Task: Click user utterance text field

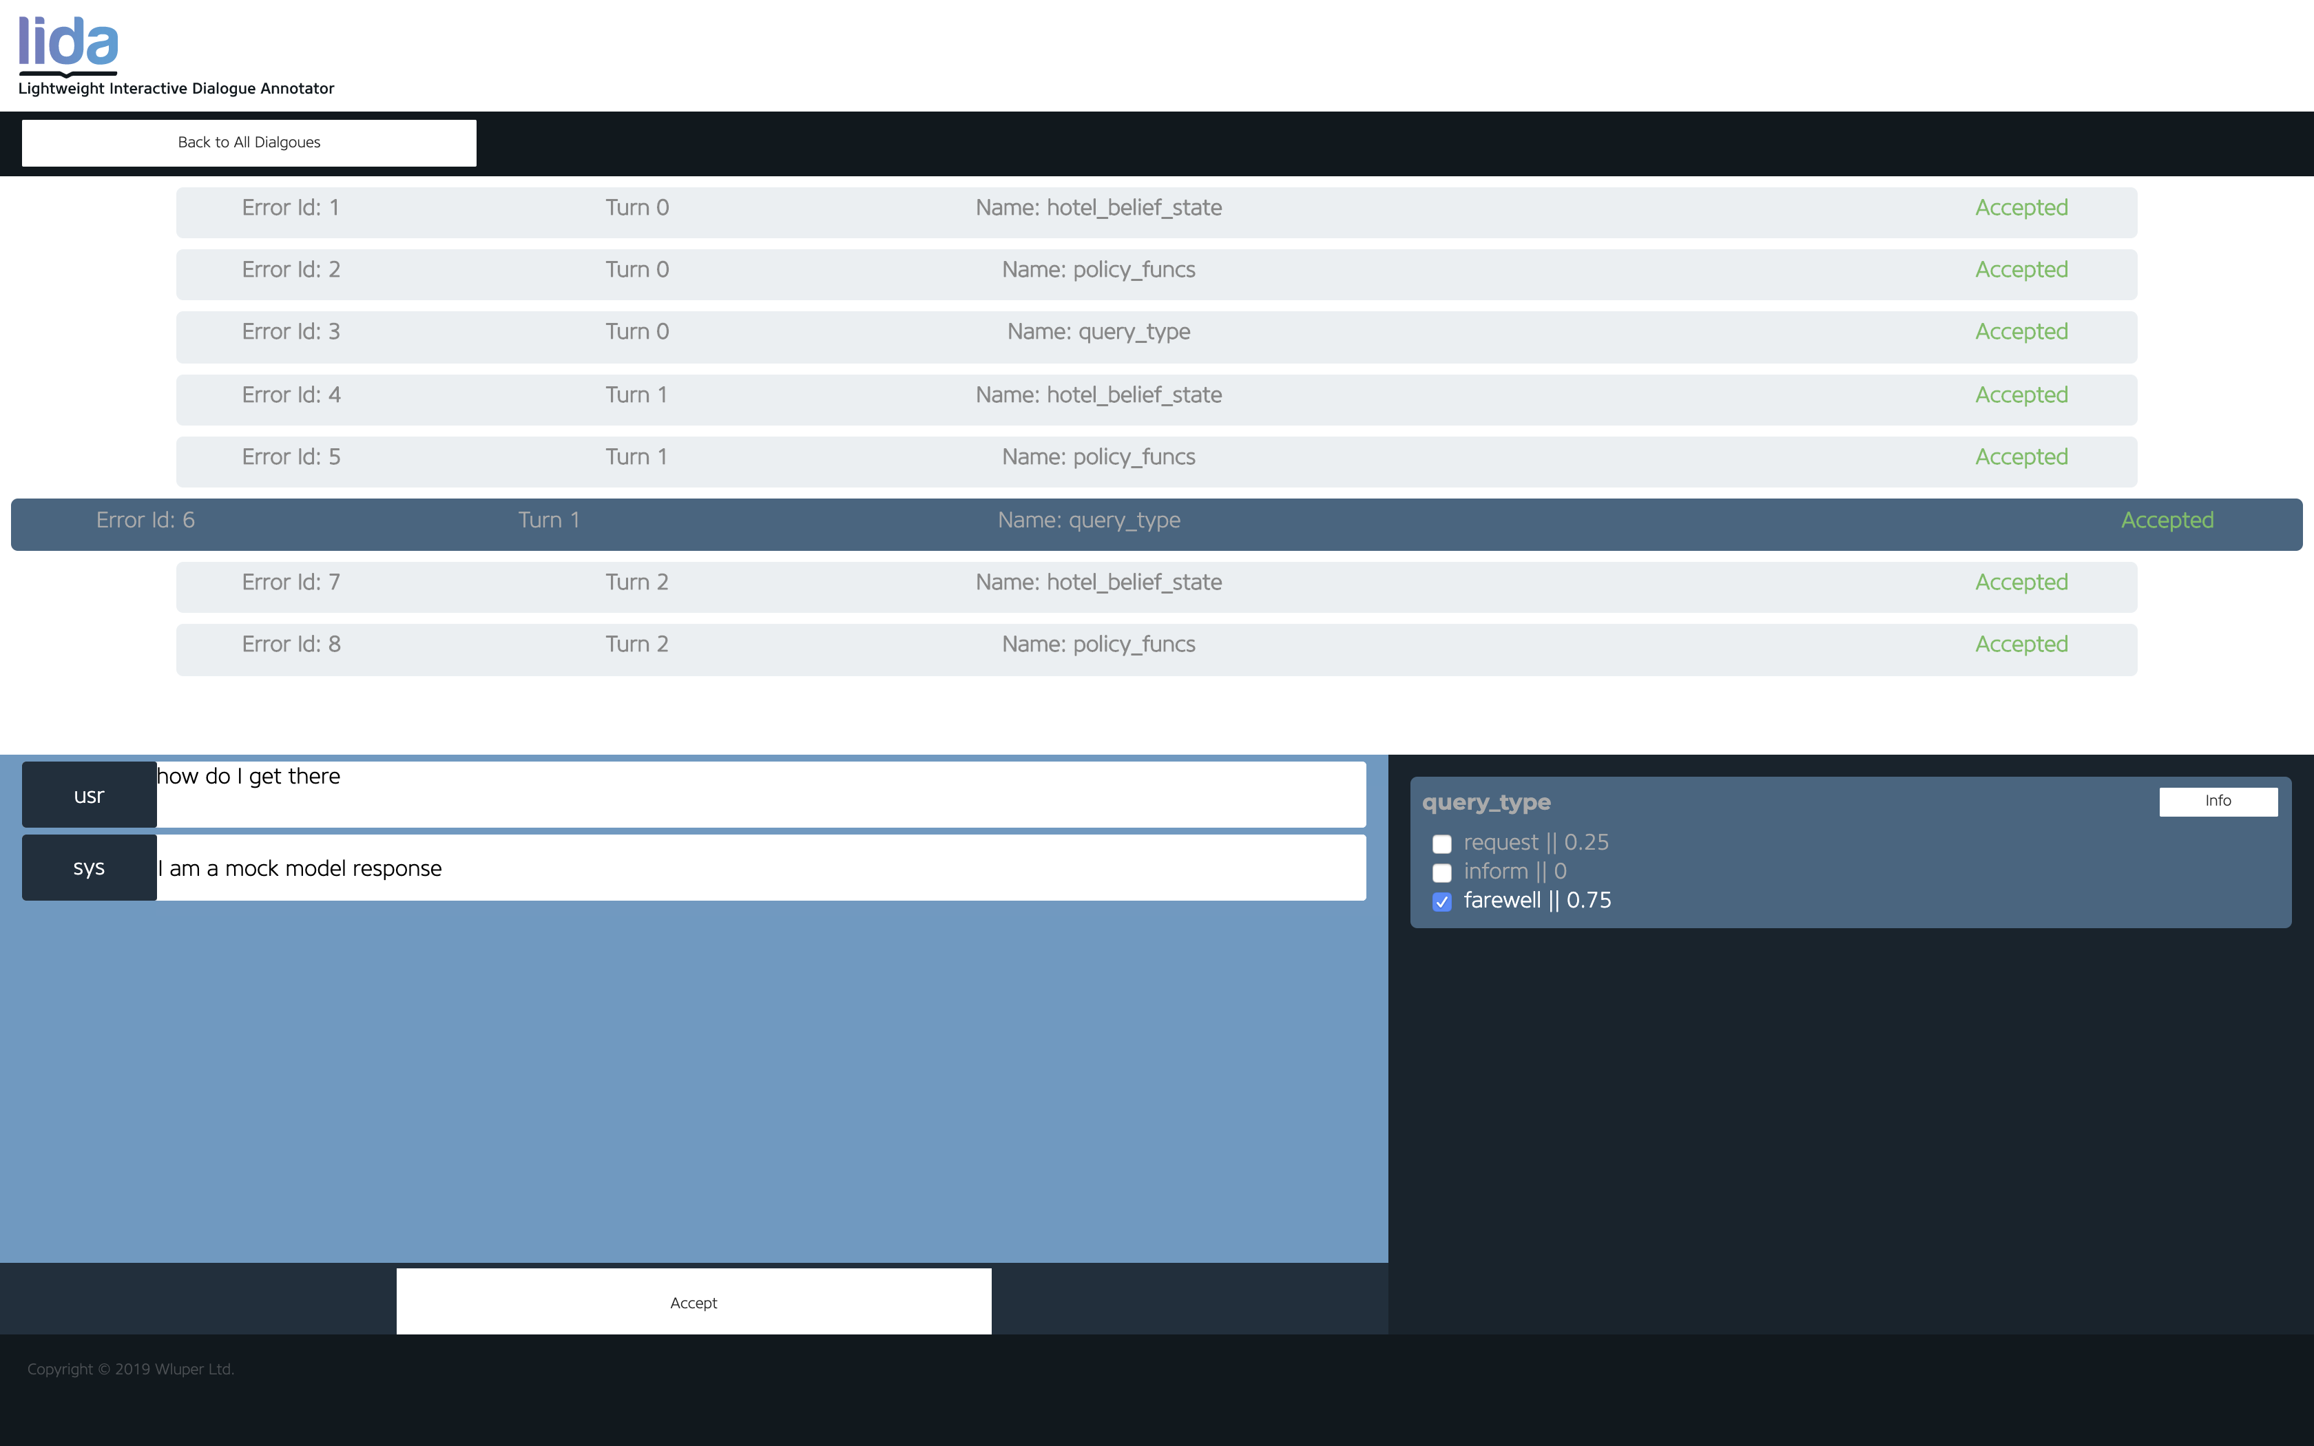Action: click(760, 794)
